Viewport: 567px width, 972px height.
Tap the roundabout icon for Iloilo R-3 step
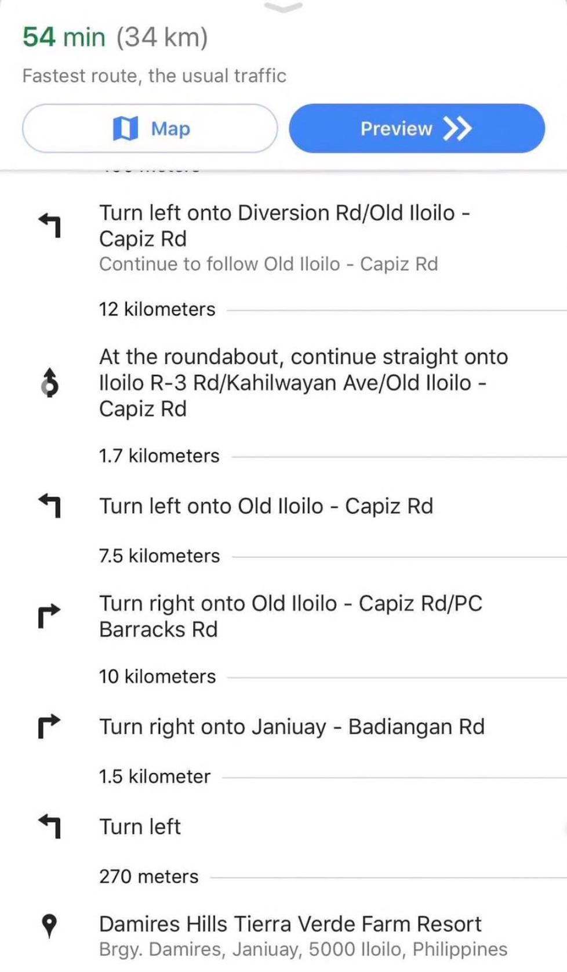click(50, 383)
